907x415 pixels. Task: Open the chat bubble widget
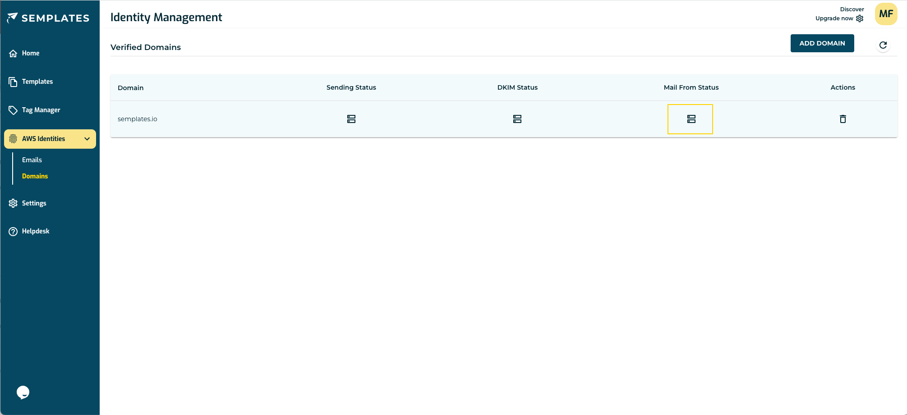23,392
